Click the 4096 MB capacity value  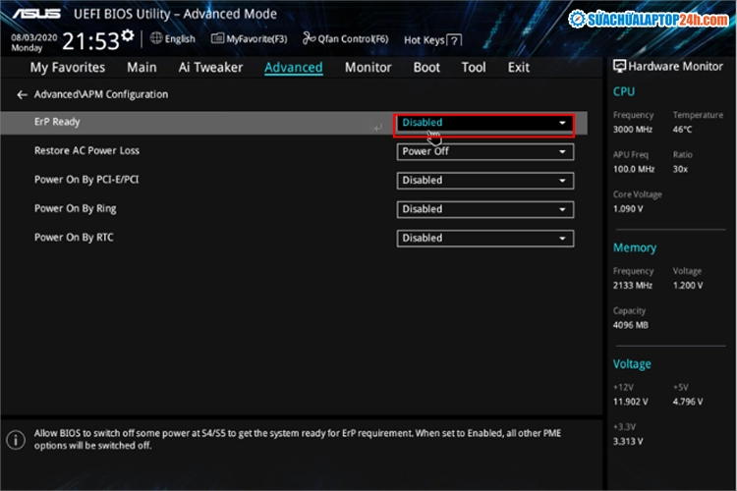pyautogui.click(x=630, y=325)
